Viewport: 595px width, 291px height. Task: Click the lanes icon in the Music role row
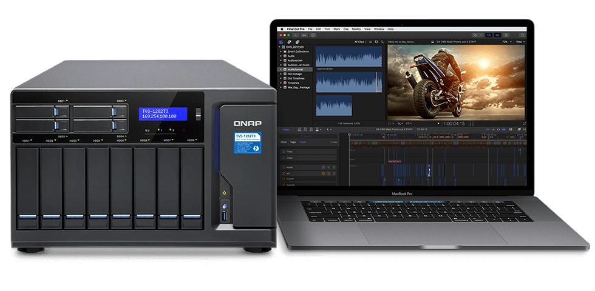click(x=328, y=167)
